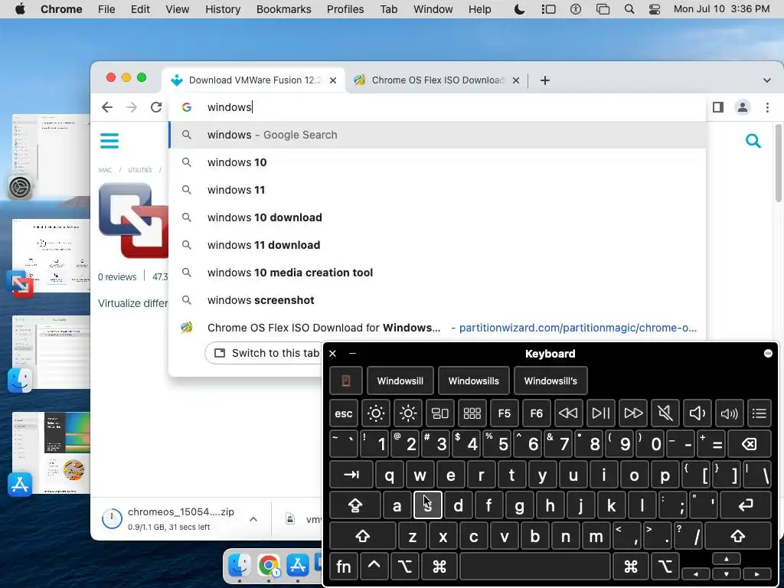Screen dimensions: 784x588
Task: Open new tab with plus button
Action: (x=545, y=80)
